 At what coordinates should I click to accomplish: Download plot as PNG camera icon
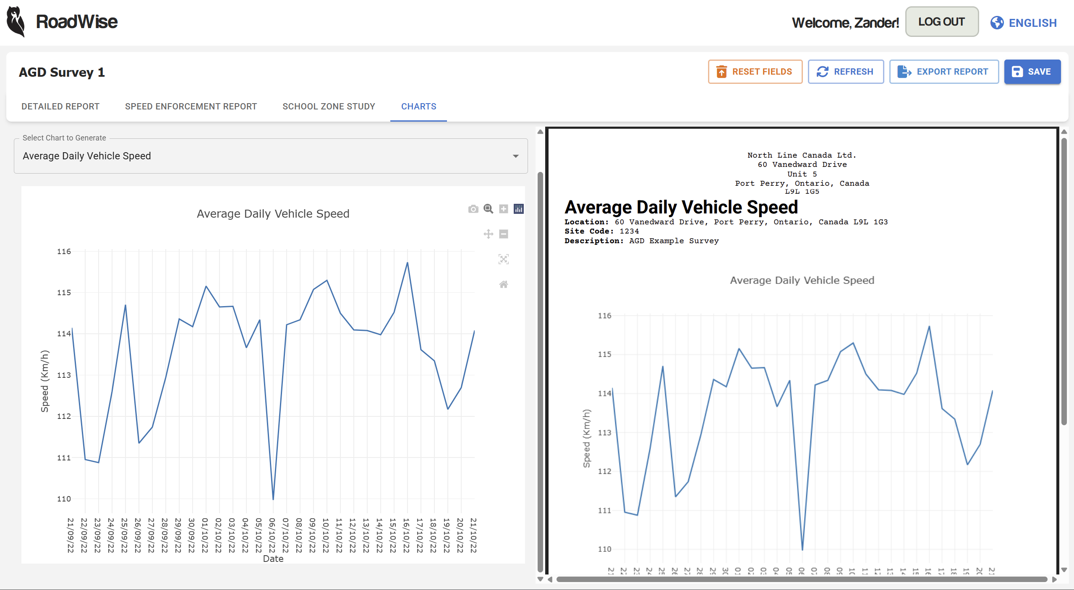pos(473,209)
